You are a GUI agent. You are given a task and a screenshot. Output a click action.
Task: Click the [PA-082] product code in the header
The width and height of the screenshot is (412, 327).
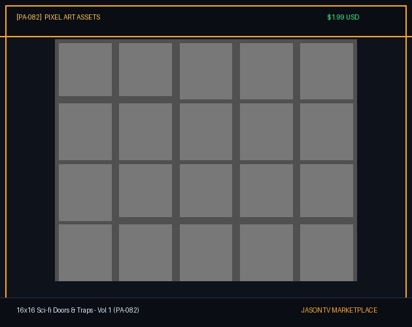click(x=29, y=18)
